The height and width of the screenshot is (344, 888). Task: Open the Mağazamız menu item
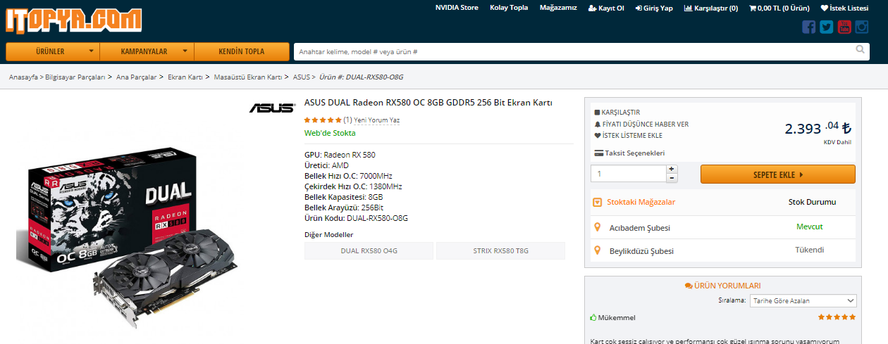(558, 8)
